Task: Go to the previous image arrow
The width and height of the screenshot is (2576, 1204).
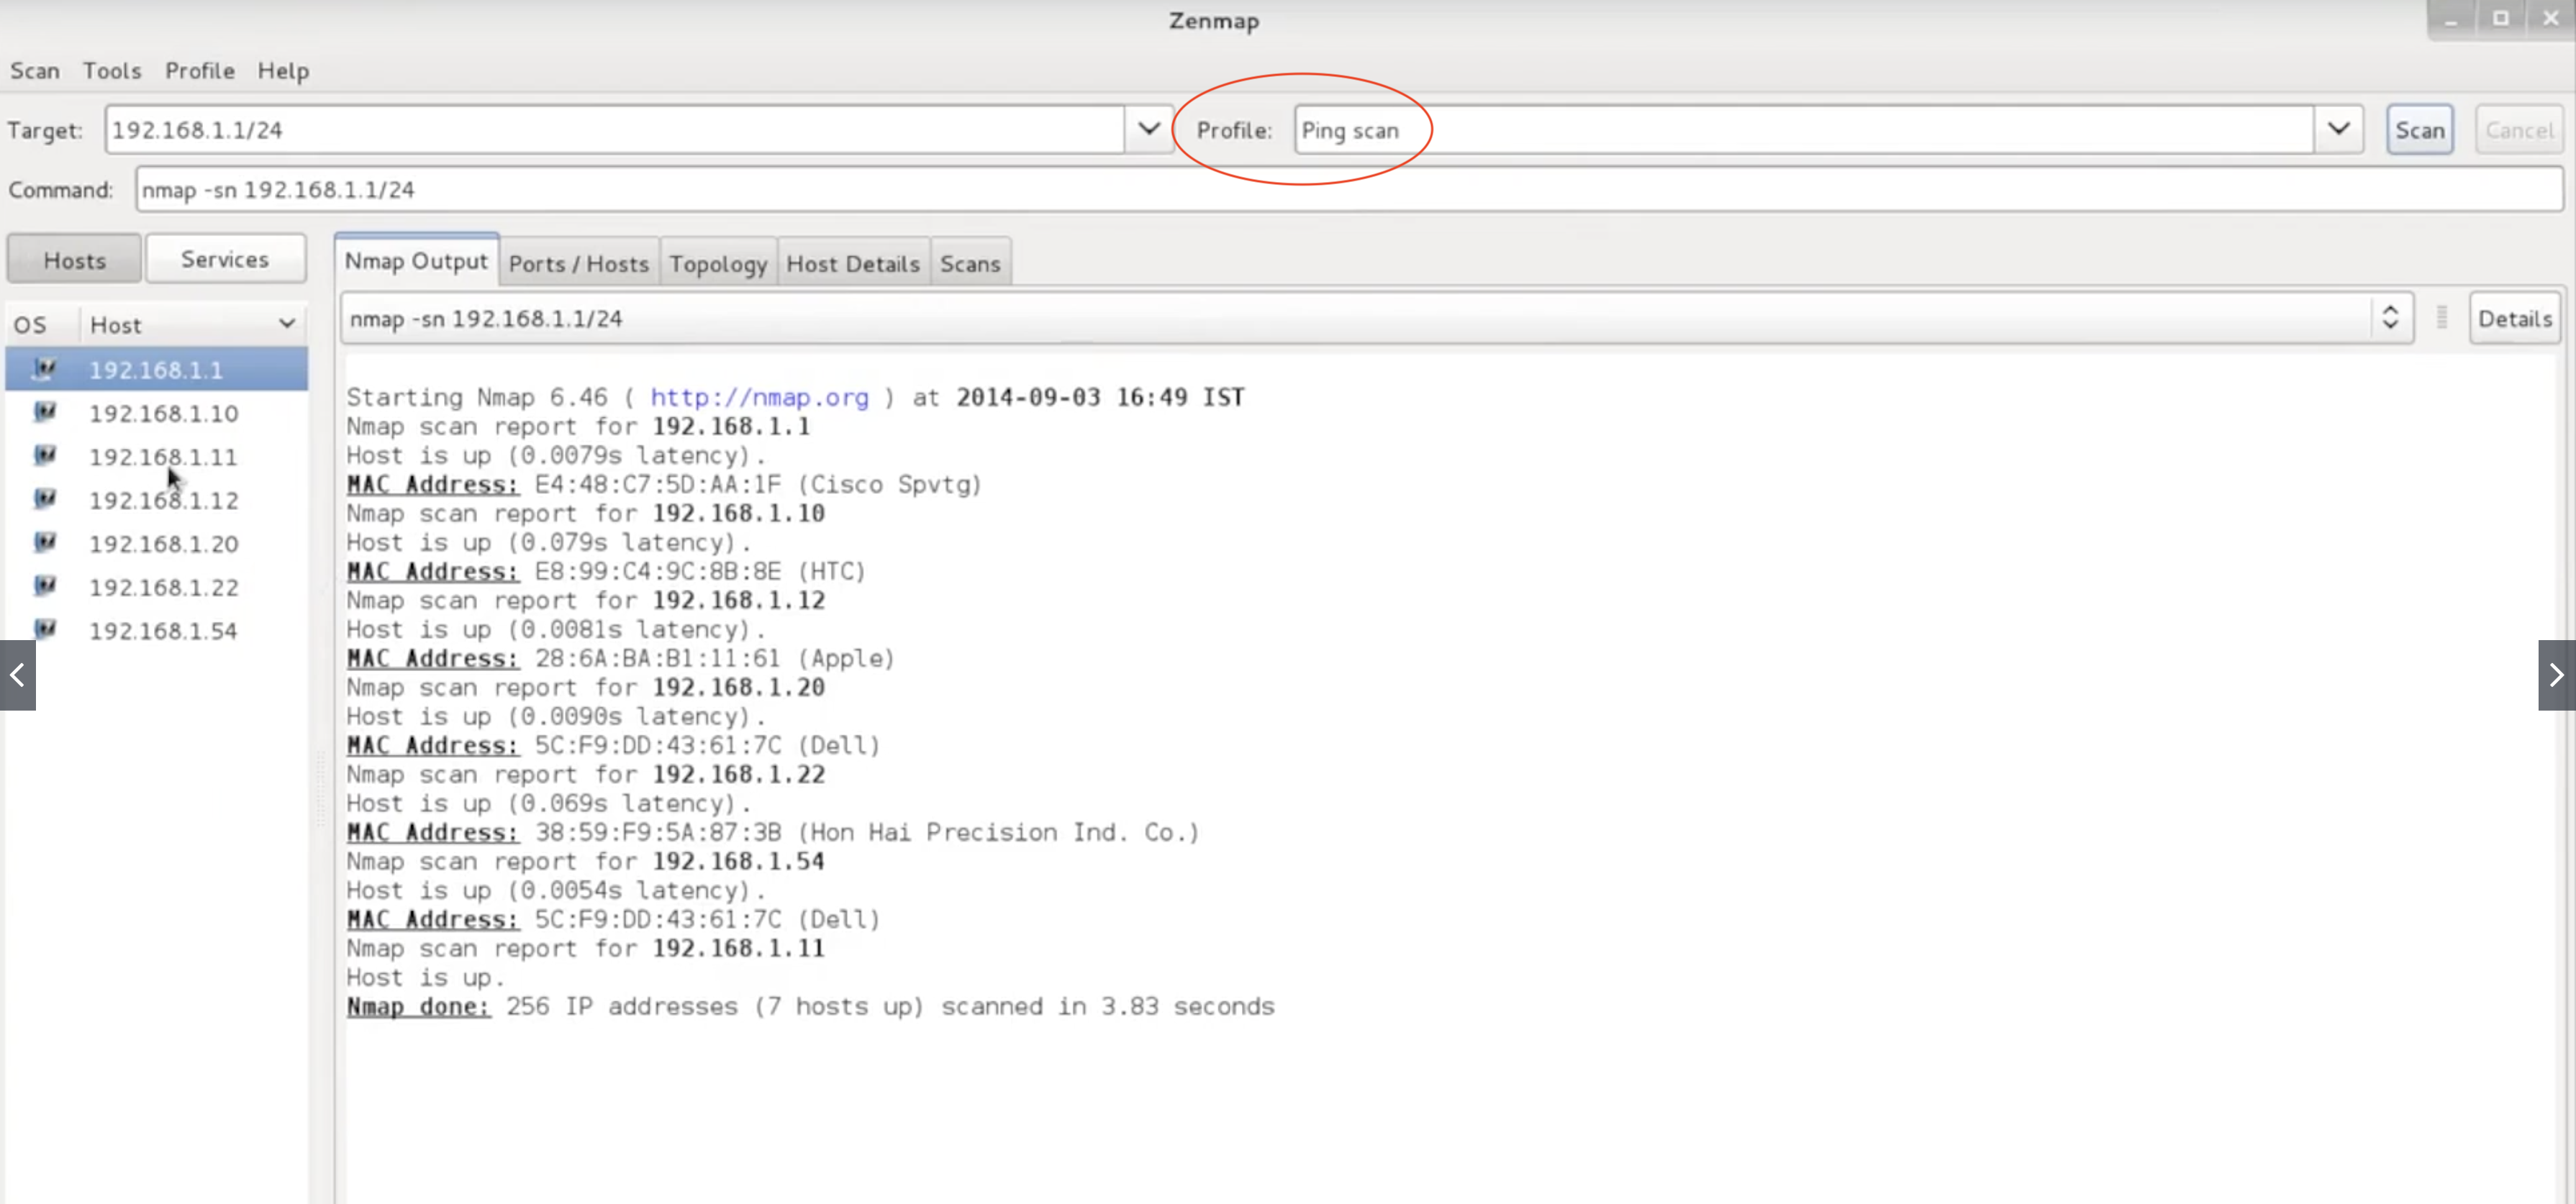Action: [x=17, y=675]
